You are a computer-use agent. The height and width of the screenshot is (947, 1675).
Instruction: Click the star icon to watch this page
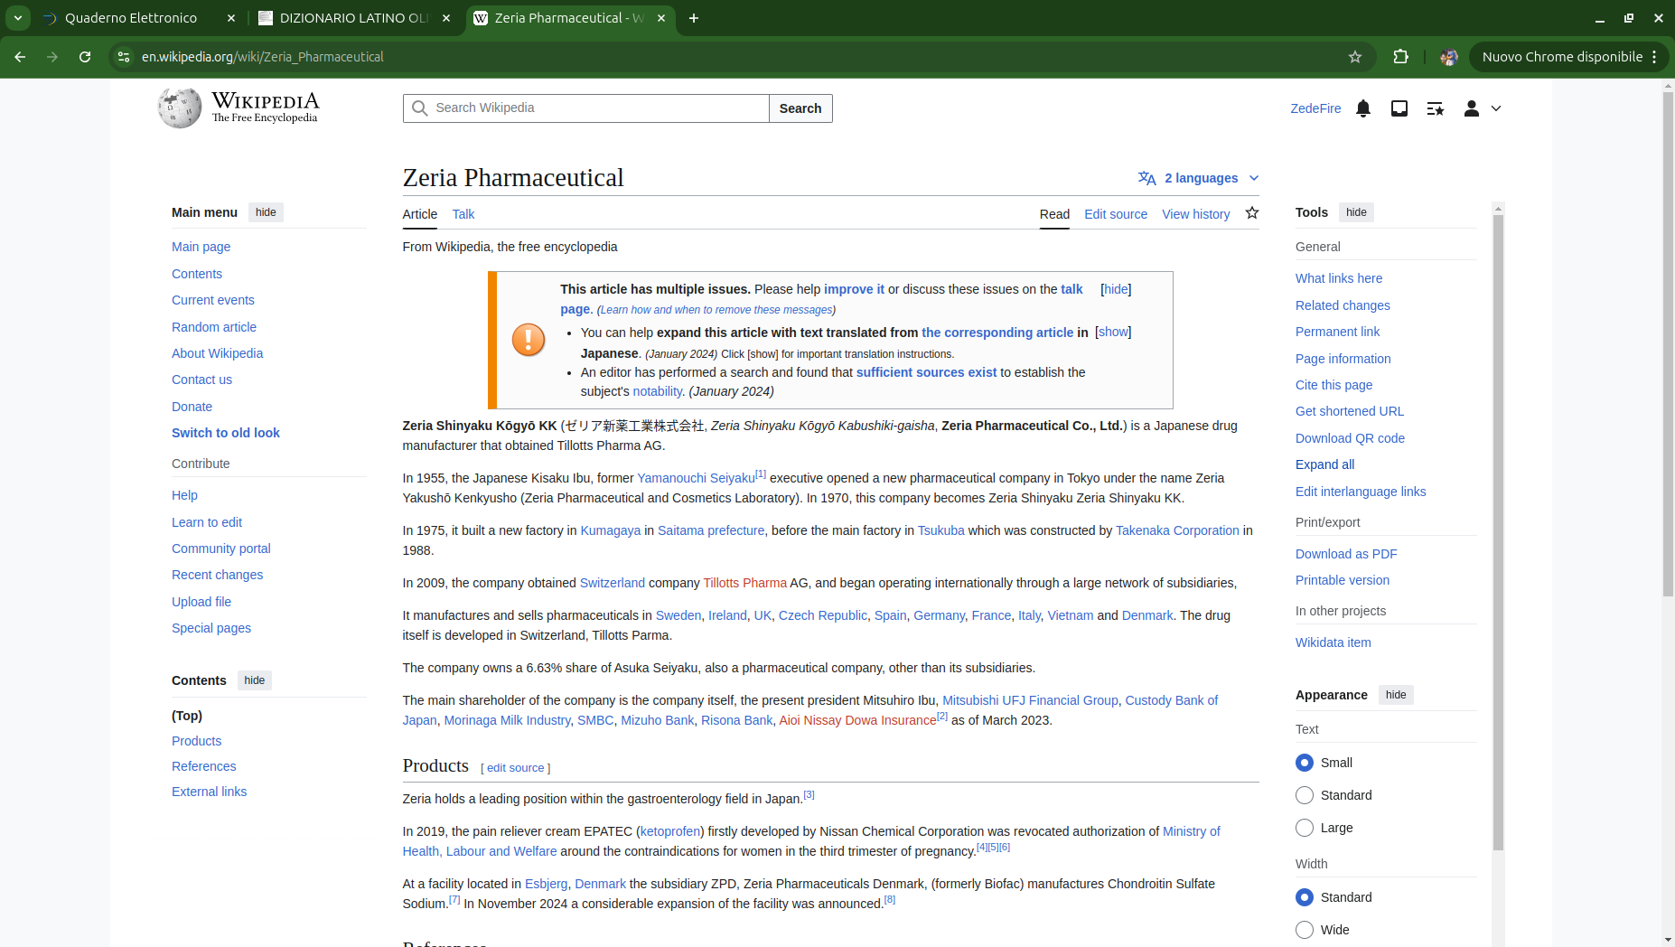pyautogui.click(x=1252, y=213)
